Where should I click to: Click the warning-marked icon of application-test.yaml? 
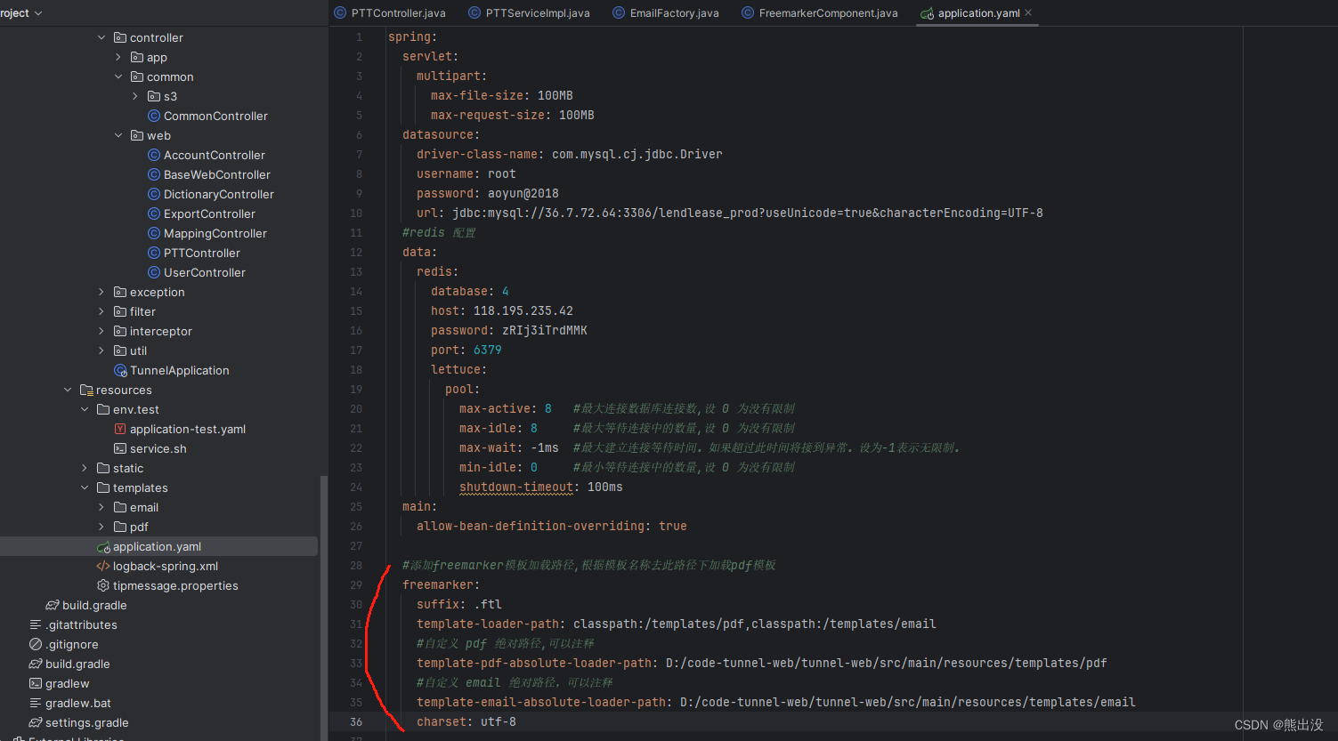tap(120, 429)
